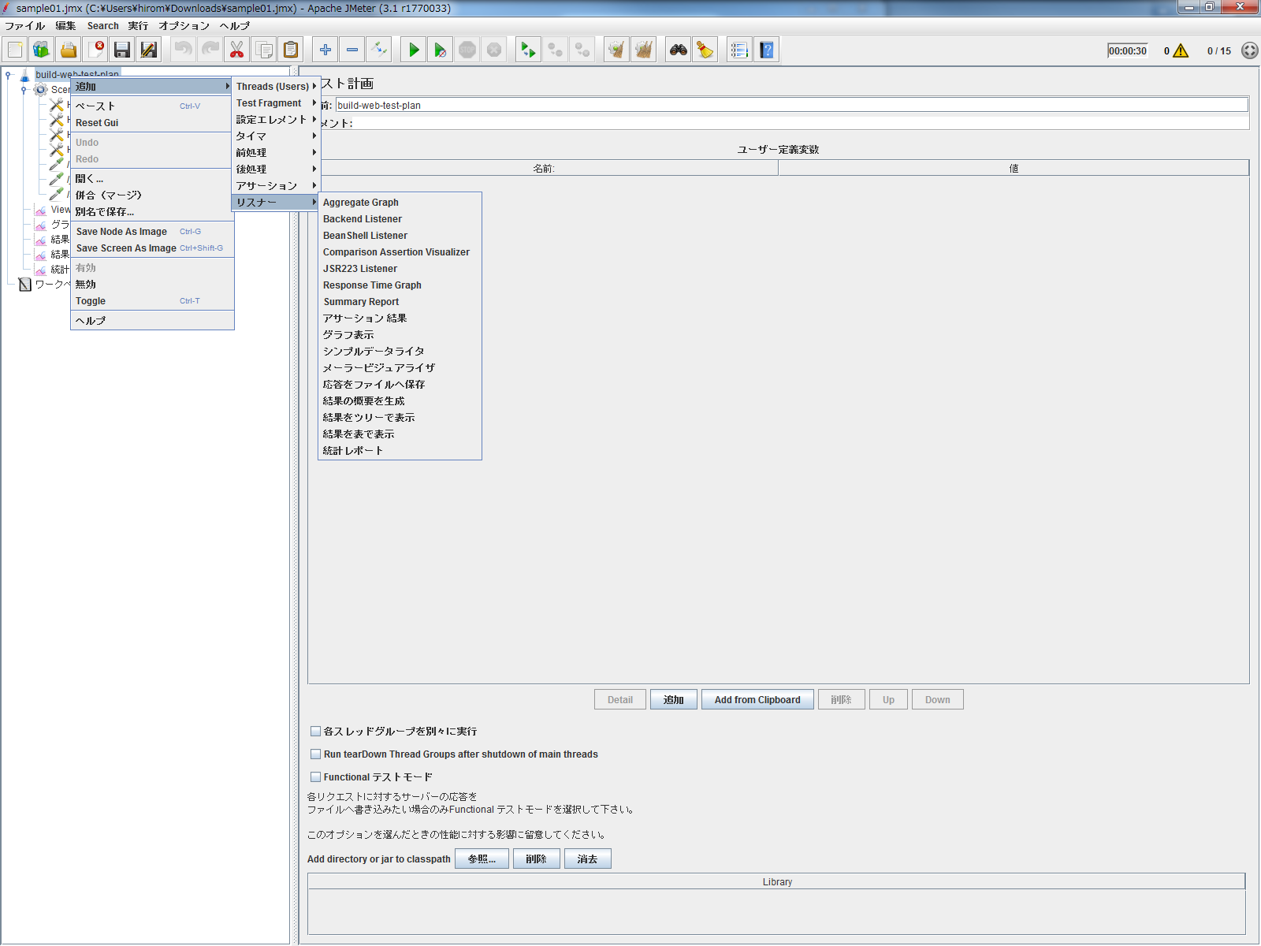Click the Redo arrow toolbar icon
The width and height of the screenshot is (1261, 946).
pyautogui.click(x=210, y=50)
